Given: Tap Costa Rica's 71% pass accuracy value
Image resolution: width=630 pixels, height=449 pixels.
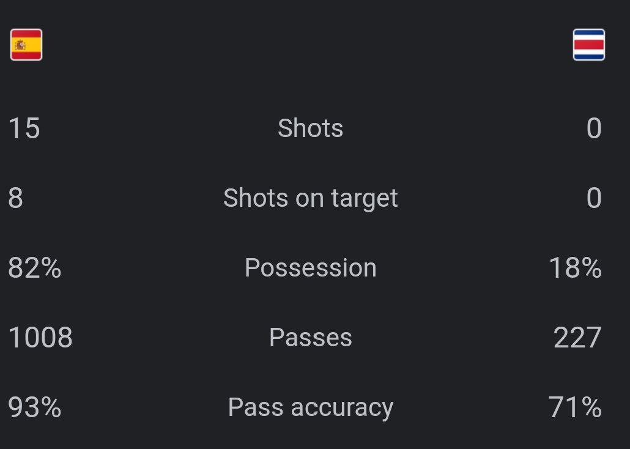Looking at the screenshot, I should point(575,407).
